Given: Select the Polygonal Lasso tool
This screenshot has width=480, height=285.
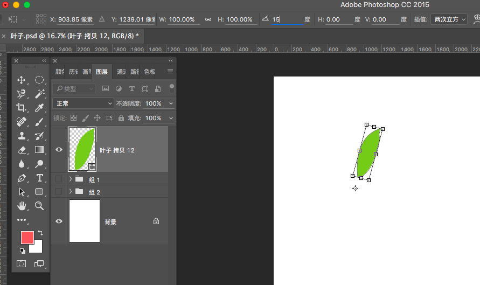Looking at the screenshot, I should (21, 94).
